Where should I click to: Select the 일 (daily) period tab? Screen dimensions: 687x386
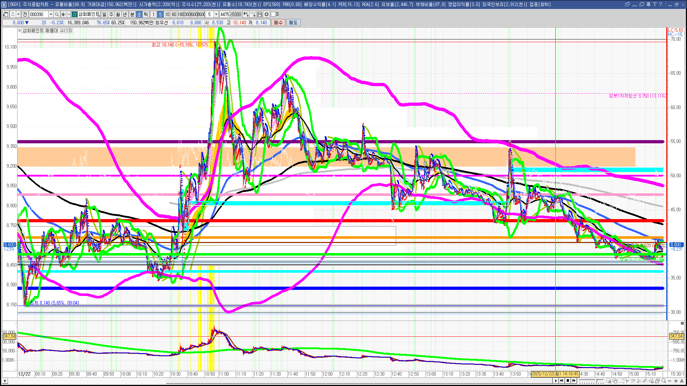[x=104, y=14]
